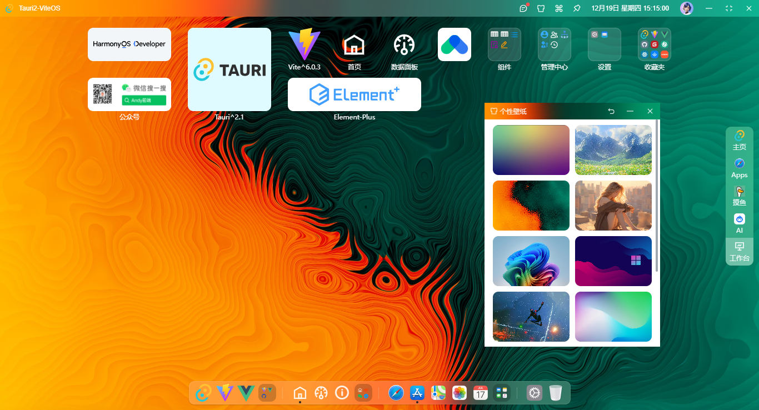This screenshot has height=410, width=759.
Task: Click the Tauri icon in the dock
Action: pyautogui.click(x=203, y=393)
